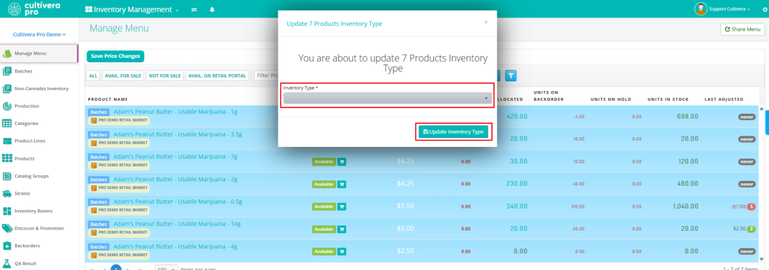This screenshot has height=270, width=769.
Task: Click cart icon in the $5.00 row
Action: [x=342, y=229]
